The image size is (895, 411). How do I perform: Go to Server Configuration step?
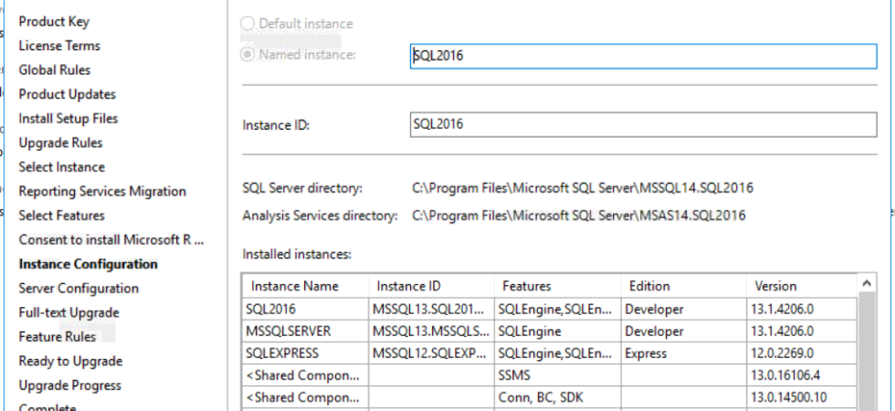79,289
